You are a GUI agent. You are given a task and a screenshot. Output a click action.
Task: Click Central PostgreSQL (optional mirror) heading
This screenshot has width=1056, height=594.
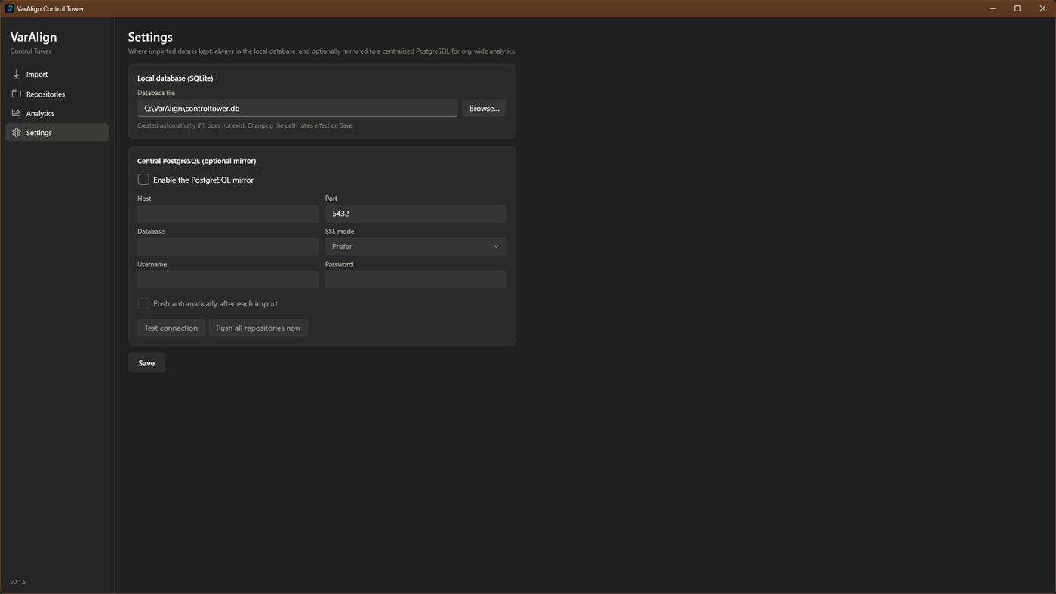click(x=196, y=161)
